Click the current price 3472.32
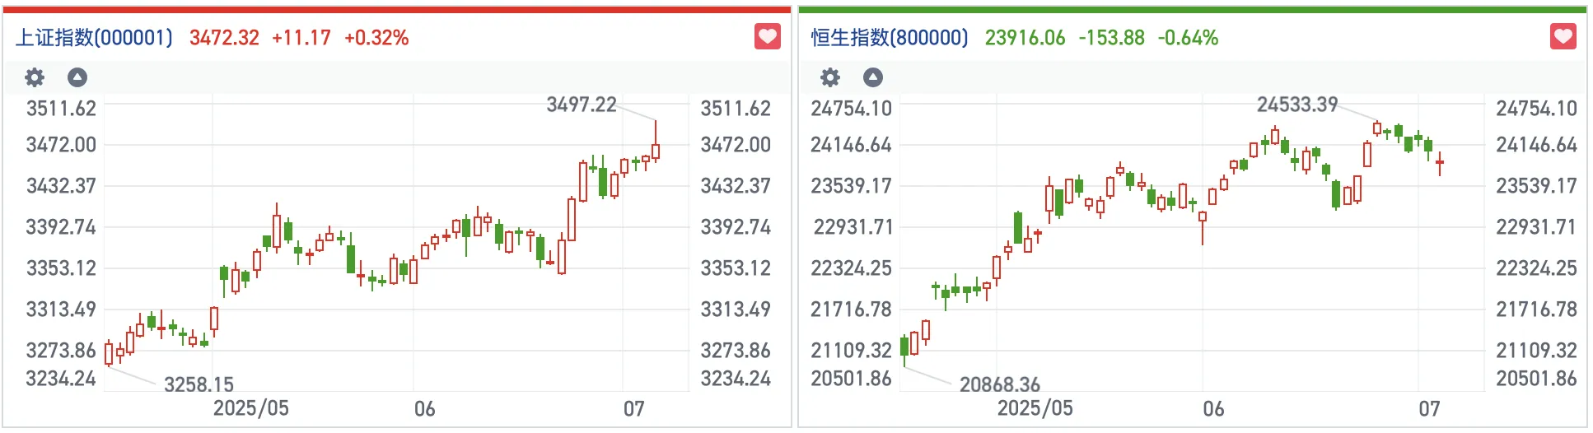 point(224,38)
